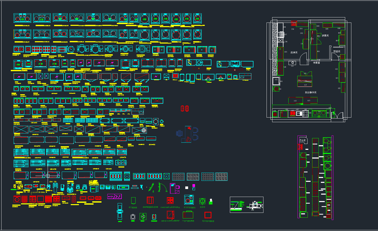Pick the green 三层六盘电烤箱 oven symbol
This screenshot has height=231, width=378.
coord(188,215)
